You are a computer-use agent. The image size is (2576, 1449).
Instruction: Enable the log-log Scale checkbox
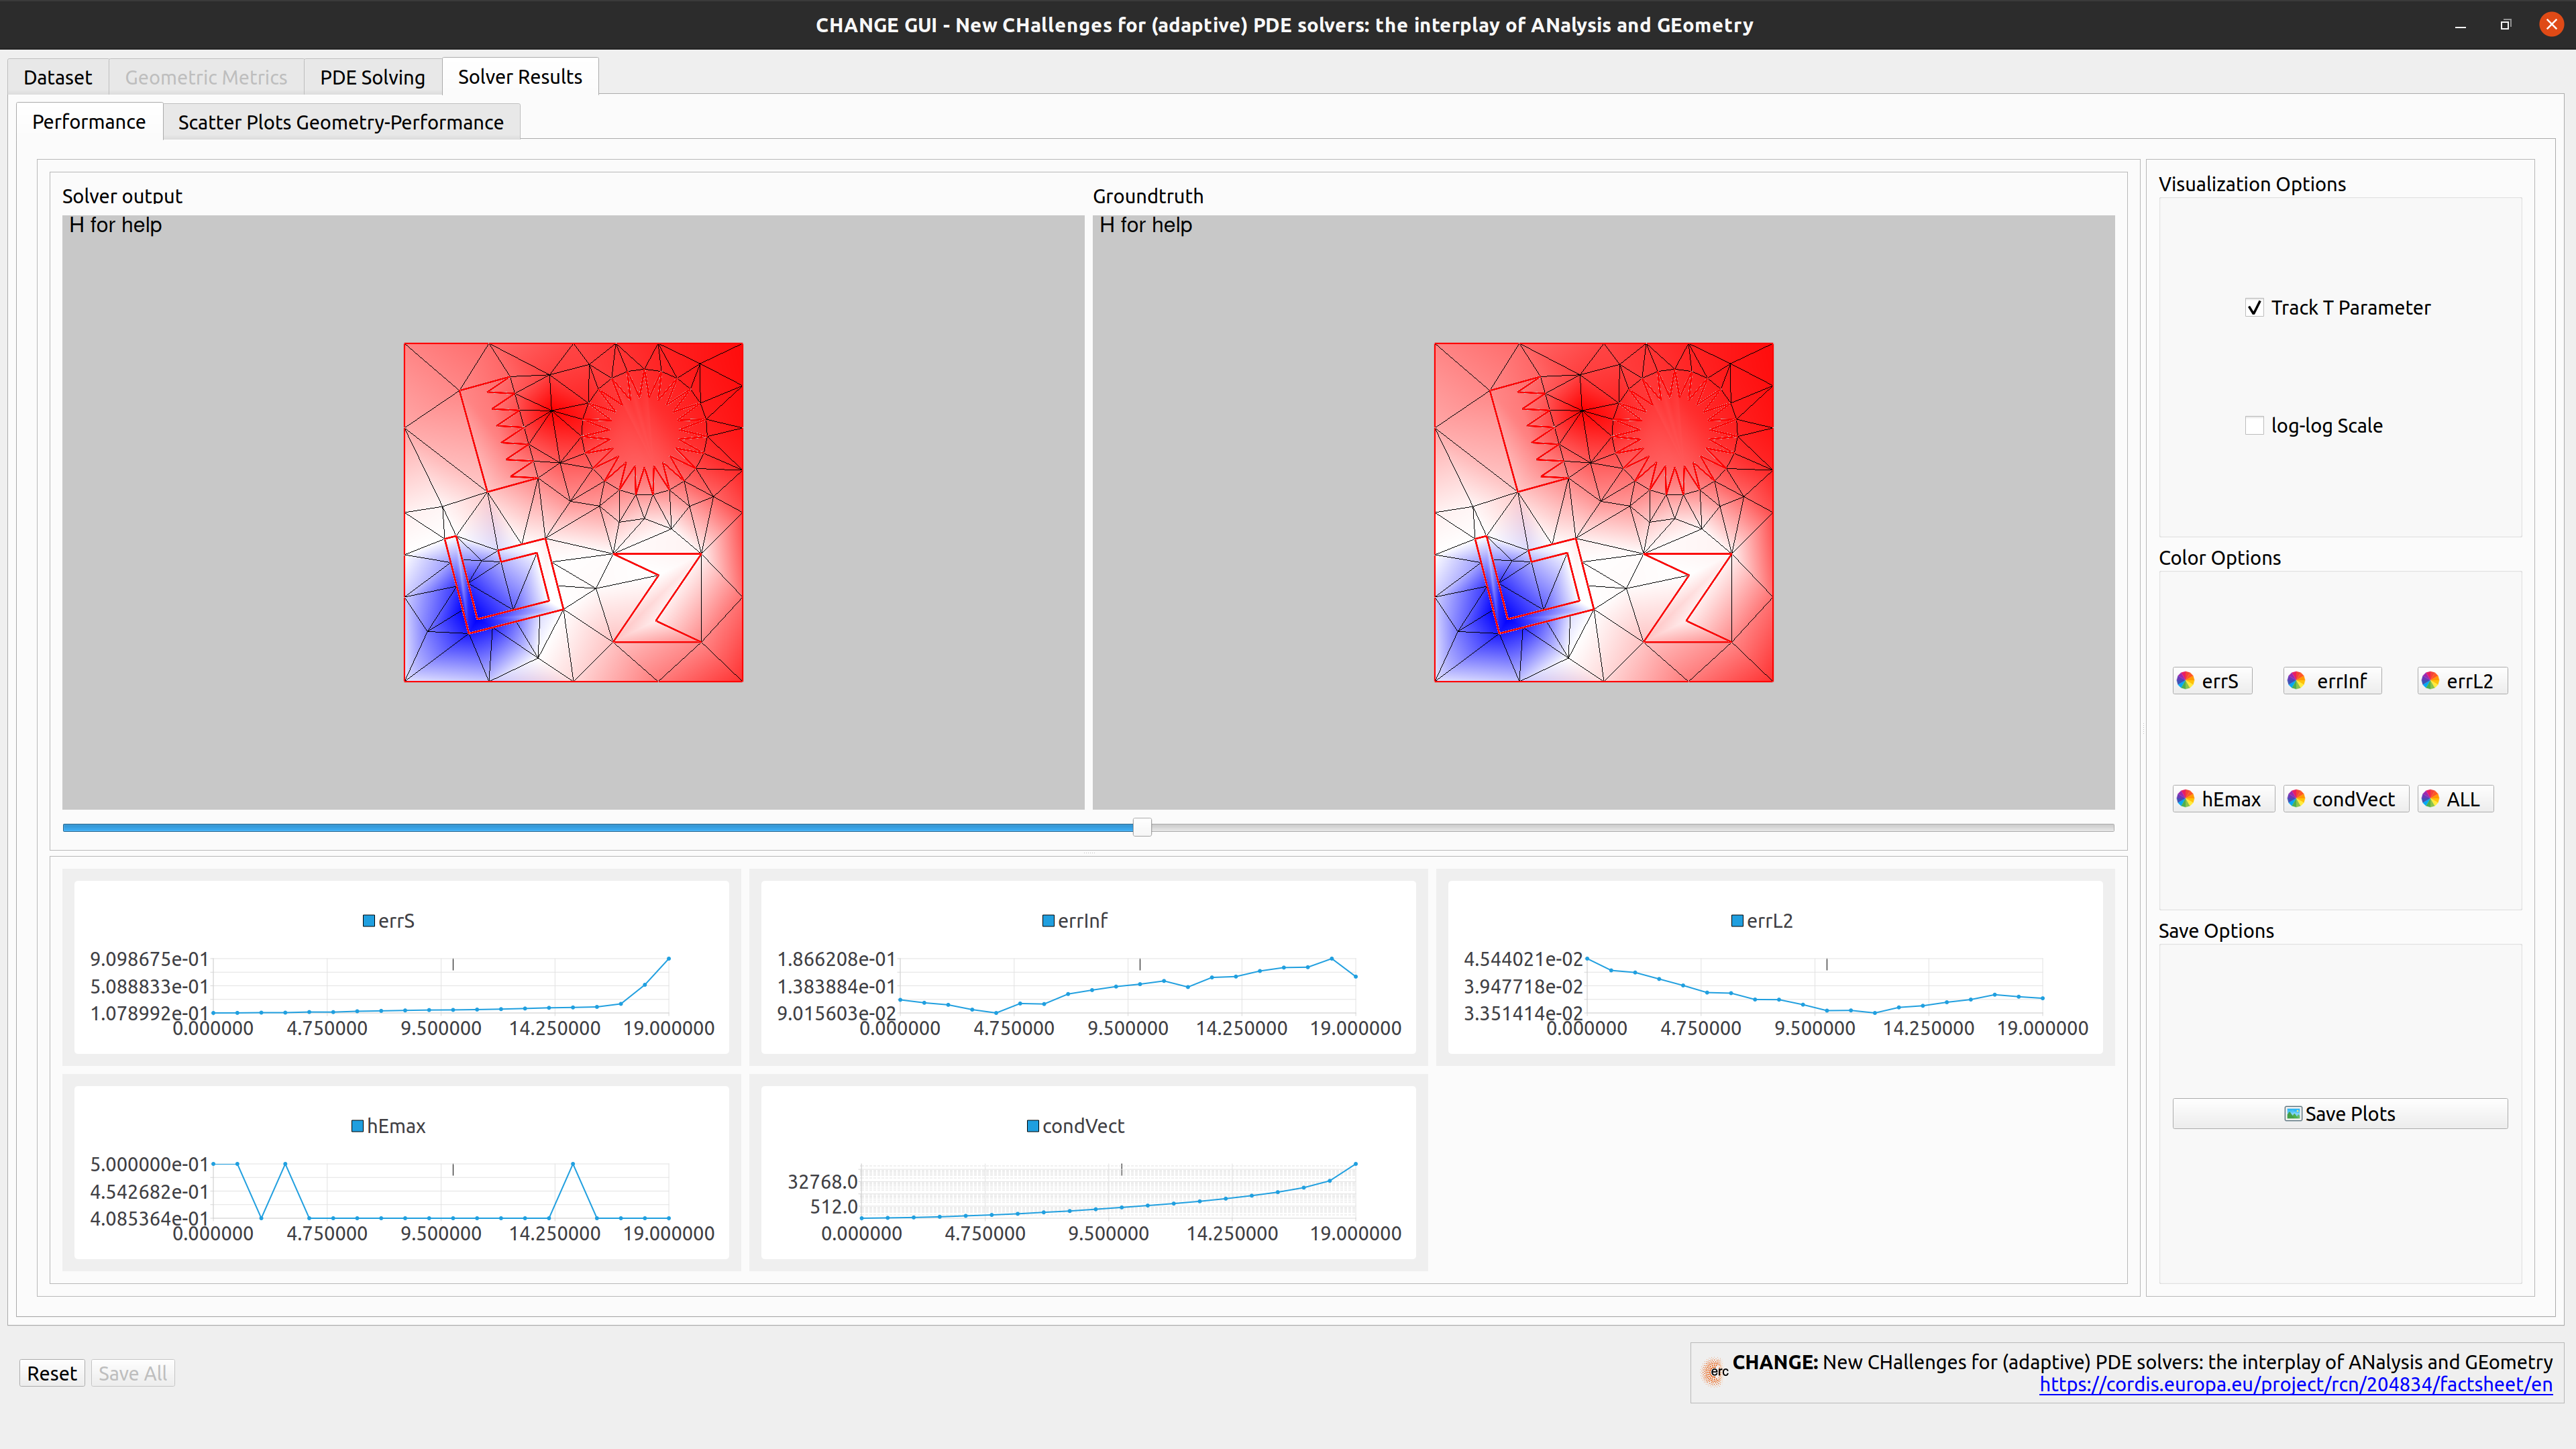(x=2254, y=426)
